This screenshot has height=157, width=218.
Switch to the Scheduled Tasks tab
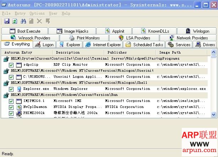(144, 44)
